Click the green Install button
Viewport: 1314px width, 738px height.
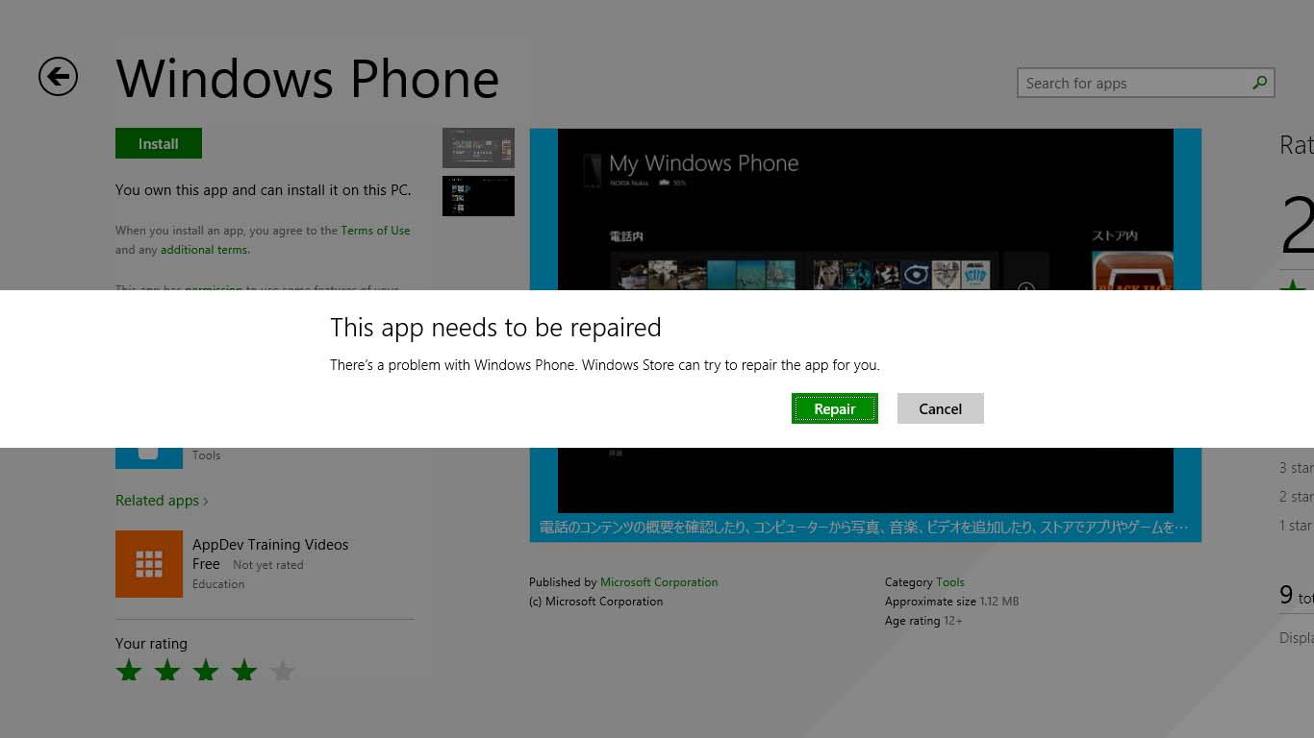click(x=159, y=143)
